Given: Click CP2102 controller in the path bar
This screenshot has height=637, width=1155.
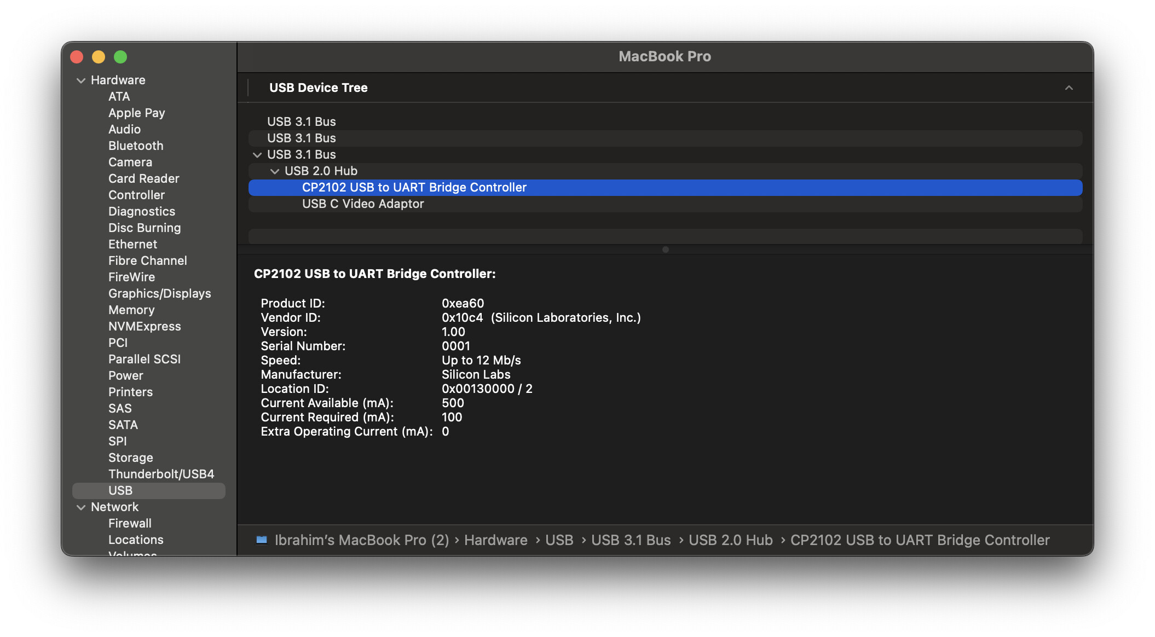Looking at the screenshot, I should tap(920, 540).
